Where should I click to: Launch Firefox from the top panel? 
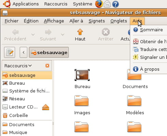tap(99, 4)
